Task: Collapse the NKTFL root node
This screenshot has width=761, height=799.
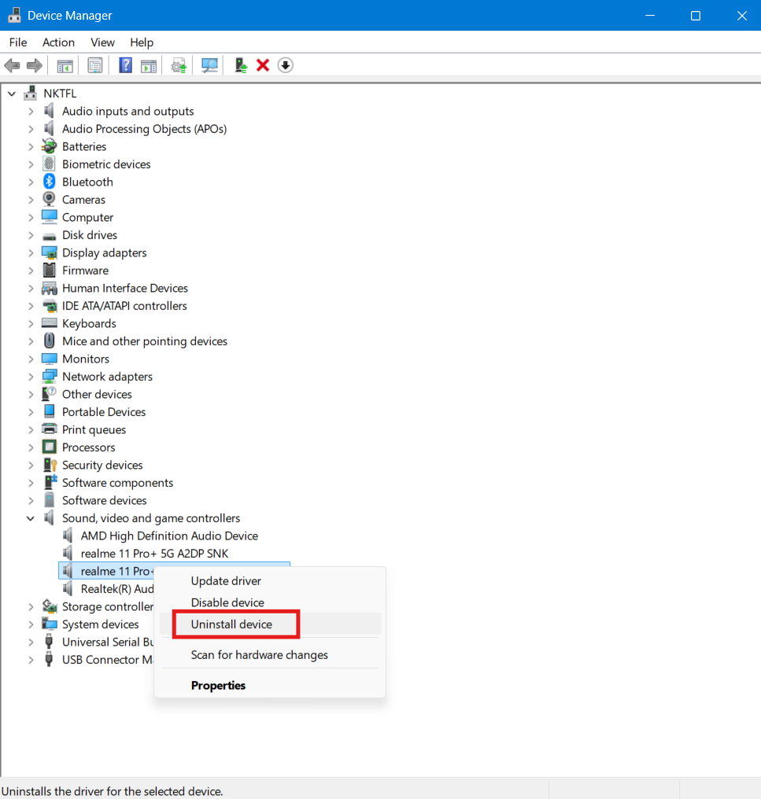Action: pos(12,94)
